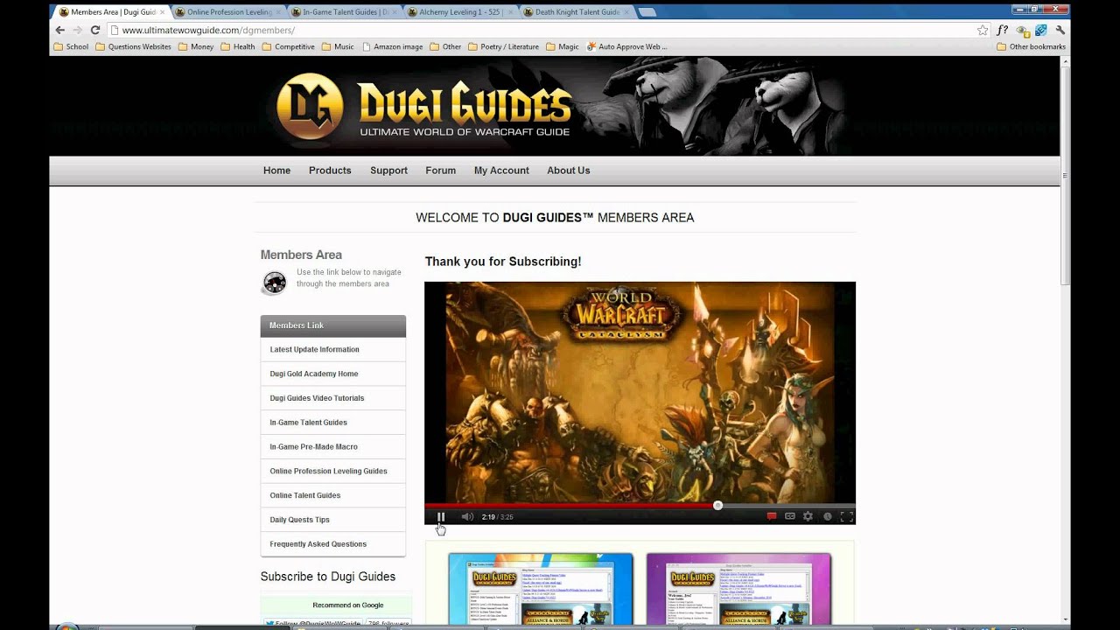Seek video using the progress bar handle
1120x630 pixels.
(x=717, y=505)
